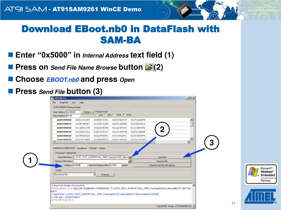The height and width of the screenshot is (210, 281).
Task: Click memory value 0x3F85D418
Action: coord(82,136)
